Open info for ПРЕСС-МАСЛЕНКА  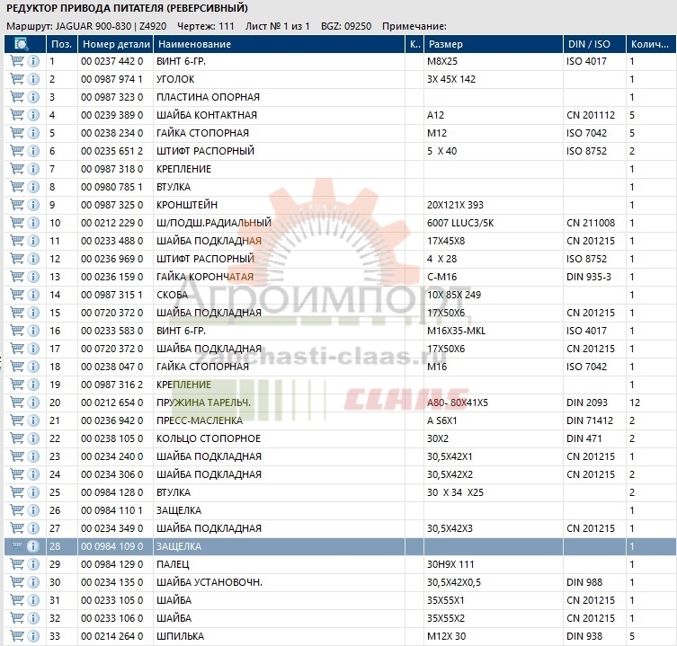(x=33, y=420)
